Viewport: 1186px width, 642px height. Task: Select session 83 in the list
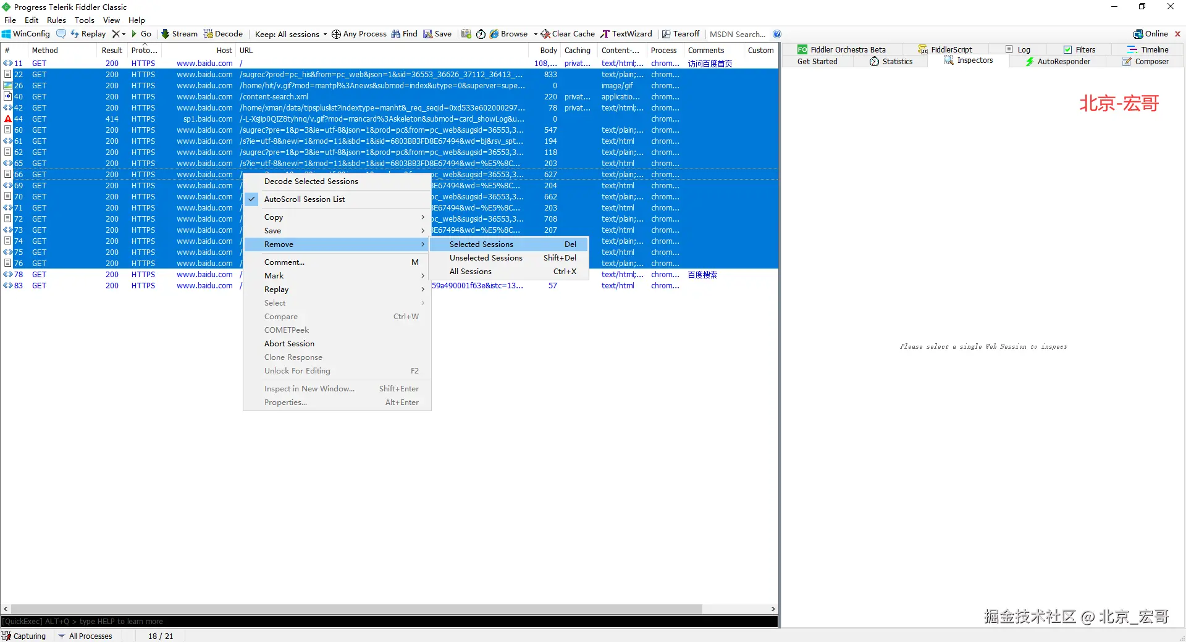[x=389, y=285]
